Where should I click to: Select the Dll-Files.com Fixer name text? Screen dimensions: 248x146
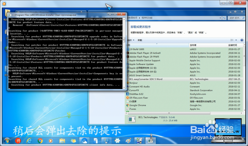pyautogui.click(x=139, y=98)
